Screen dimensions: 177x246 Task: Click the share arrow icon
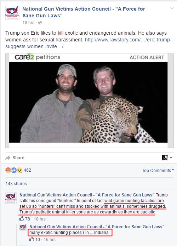pyautogui.click(x=8, y=158)
